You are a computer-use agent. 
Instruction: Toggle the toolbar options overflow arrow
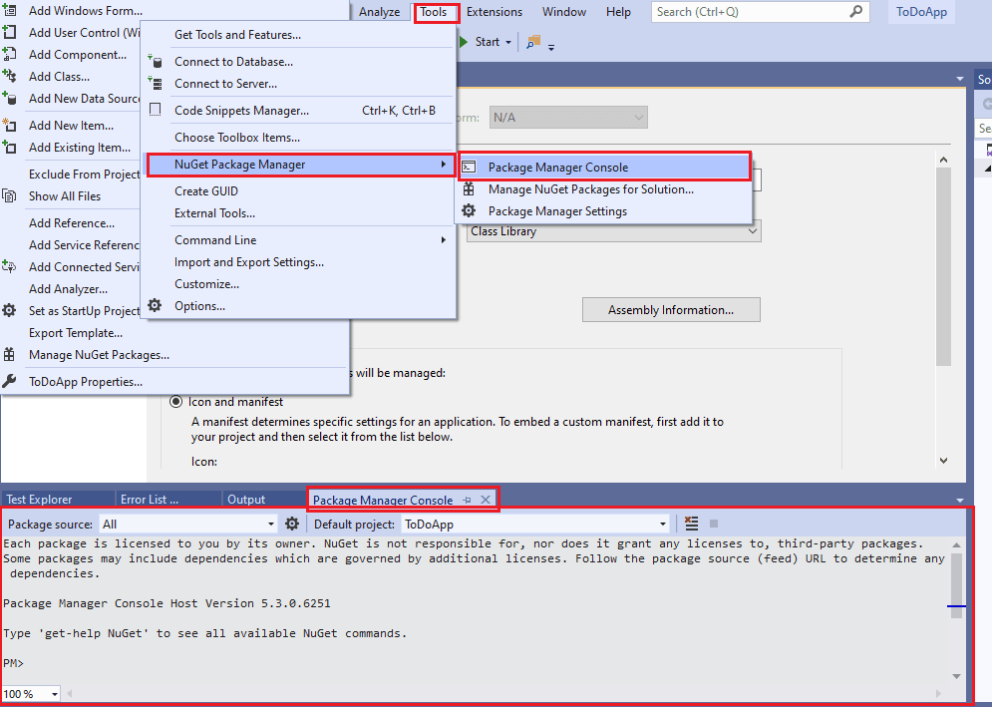550,46
